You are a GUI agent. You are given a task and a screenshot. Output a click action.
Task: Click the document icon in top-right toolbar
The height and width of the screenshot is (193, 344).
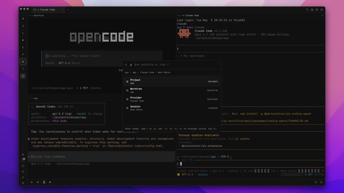[312, 10]
